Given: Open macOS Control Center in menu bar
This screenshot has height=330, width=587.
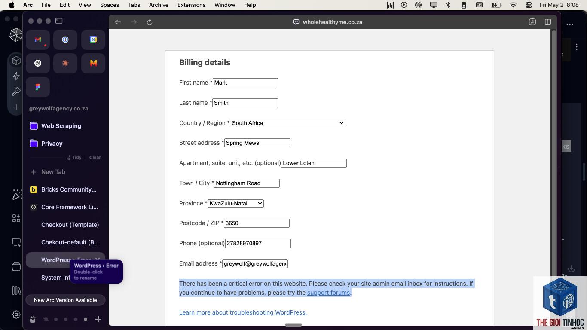Looking at the screenshot, I should (x=529, y=5).
